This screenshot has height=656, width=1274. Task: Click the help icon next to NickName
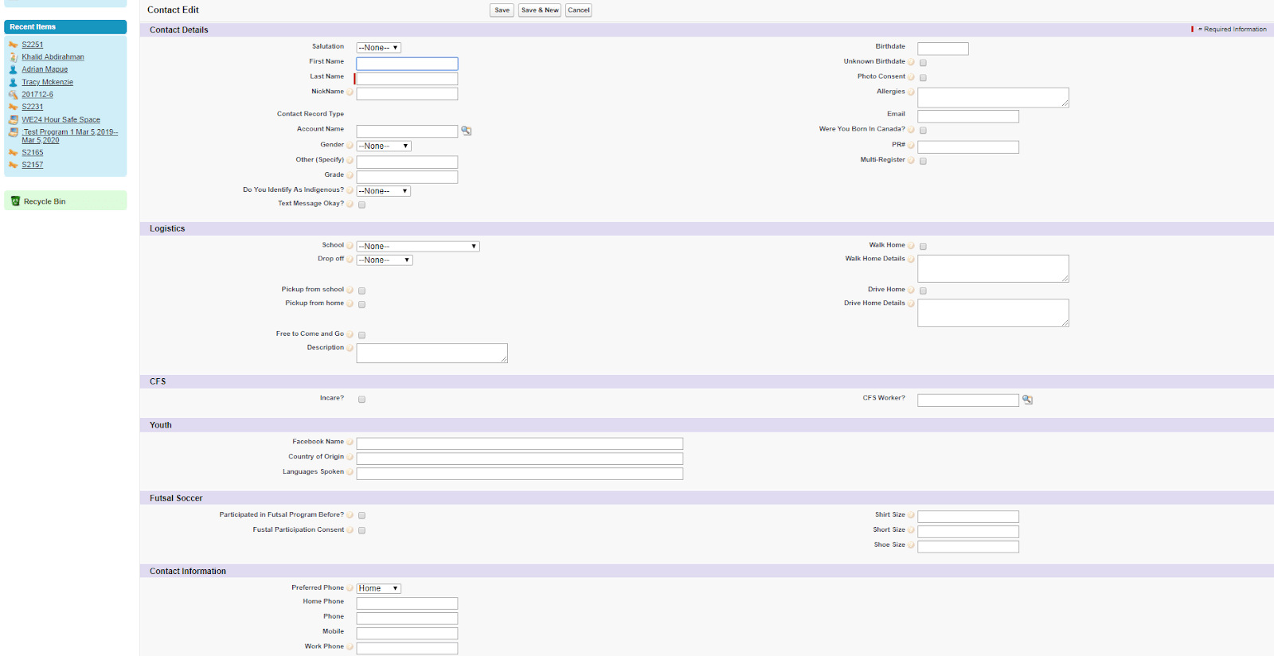click(x=350, y=92)
